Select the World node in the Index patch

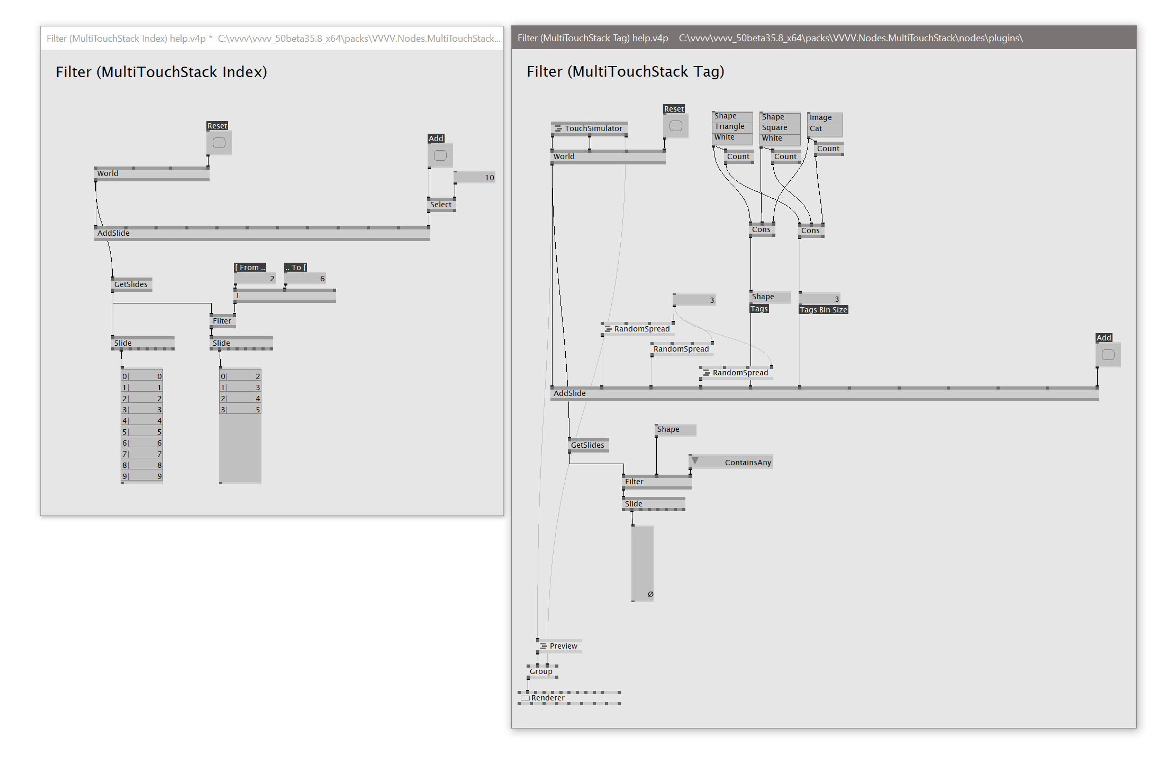[152, 173]
